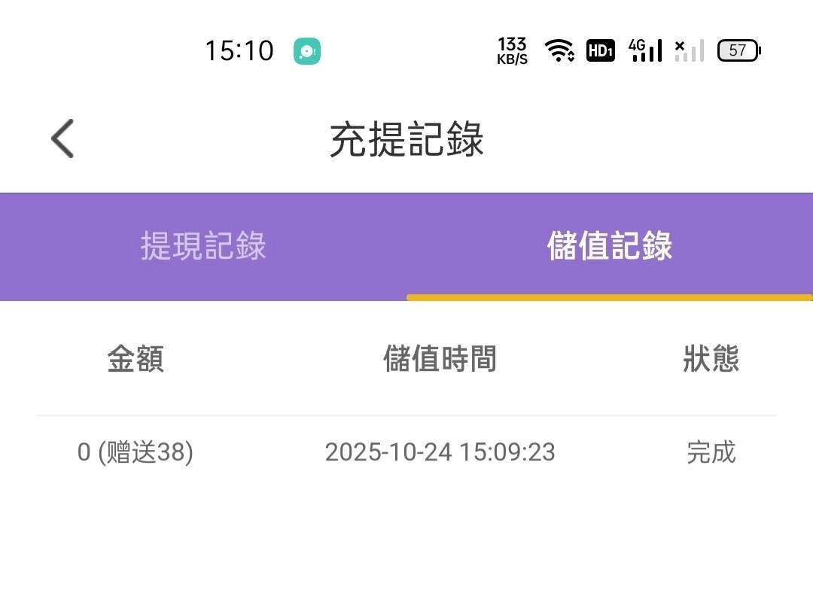This screenshot has height=602, width=813.
Task: Tap the 15:10 clock in status bar
Action: (239, 51)
